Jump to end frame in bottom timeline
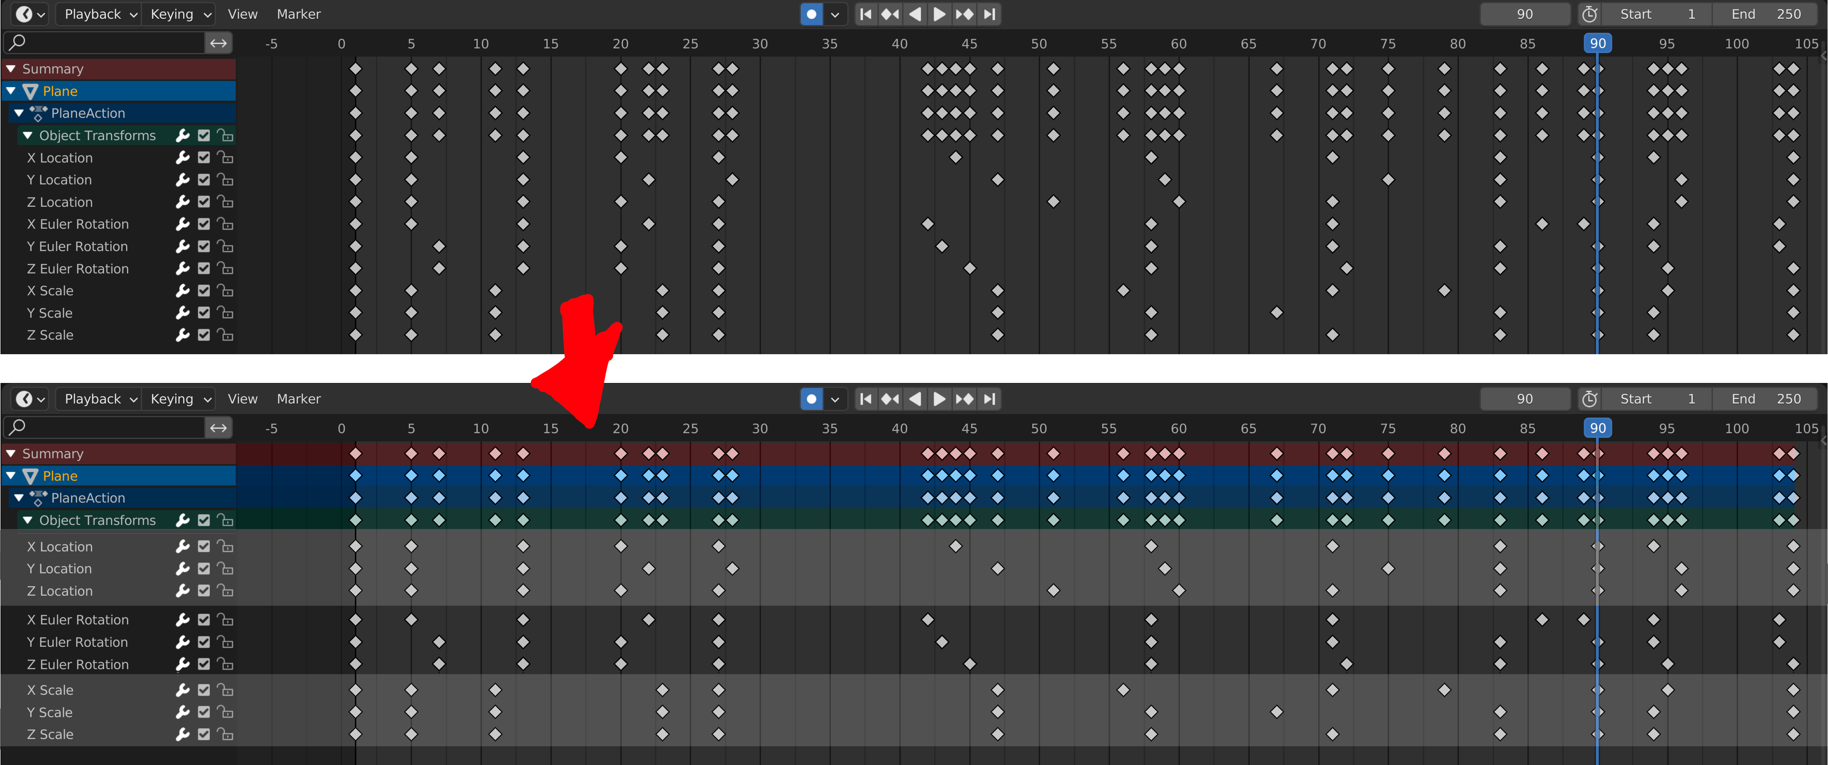 coord(989,399)
